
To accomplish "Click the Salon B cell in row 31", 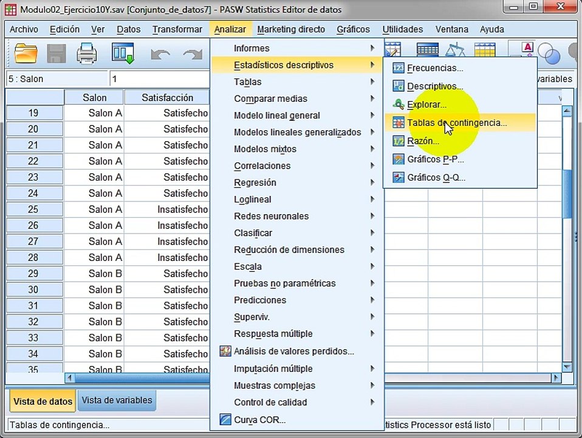I will click(x=94, y=305).
